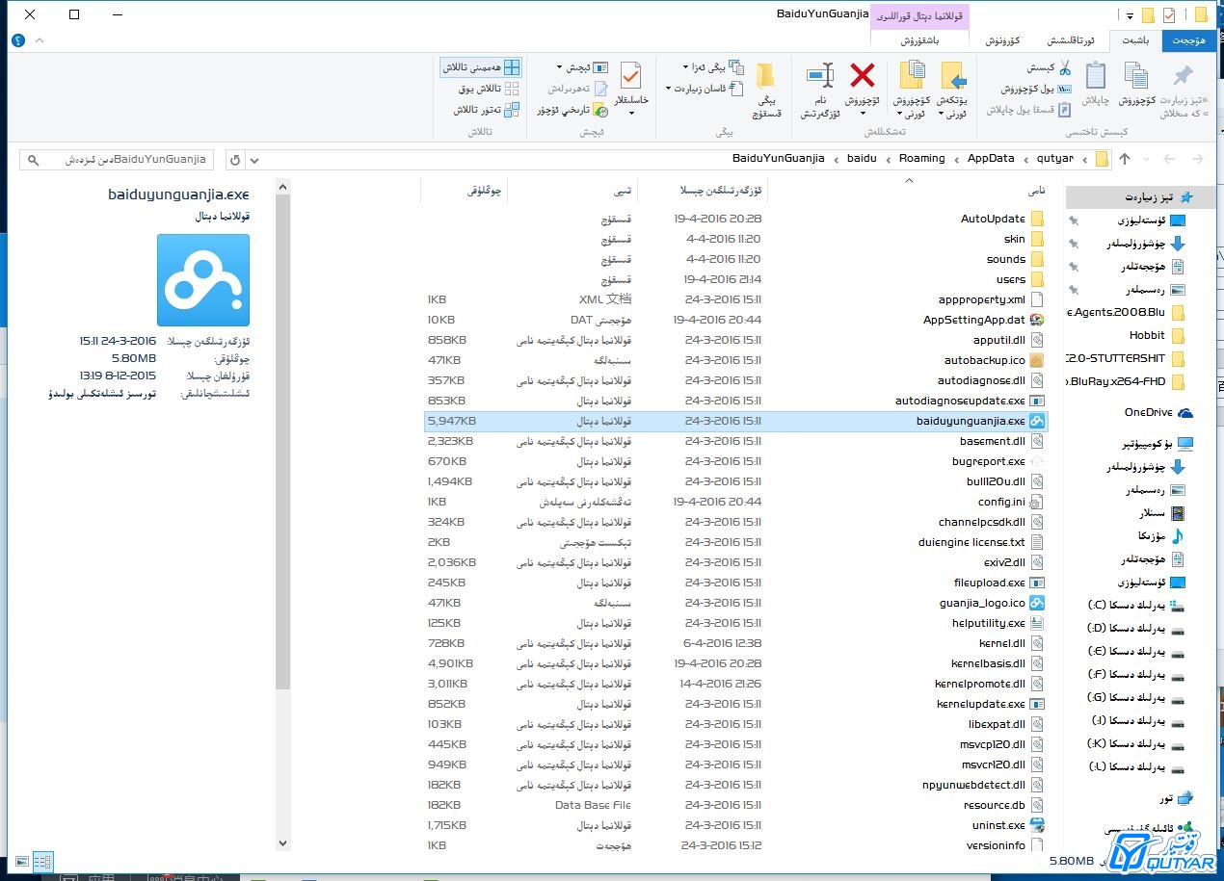
Task: Click the Invert selection icon in the ribbon
Action: click(x=512, y=110)
